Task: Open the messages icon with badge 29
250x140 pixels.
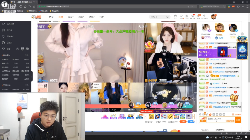Action: pos(198,16)
